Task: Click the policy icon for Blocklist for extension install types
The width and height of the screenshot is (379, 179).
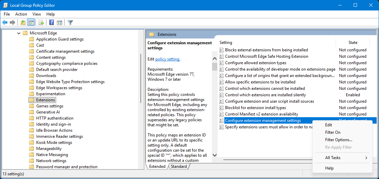Action: (221, 108)
